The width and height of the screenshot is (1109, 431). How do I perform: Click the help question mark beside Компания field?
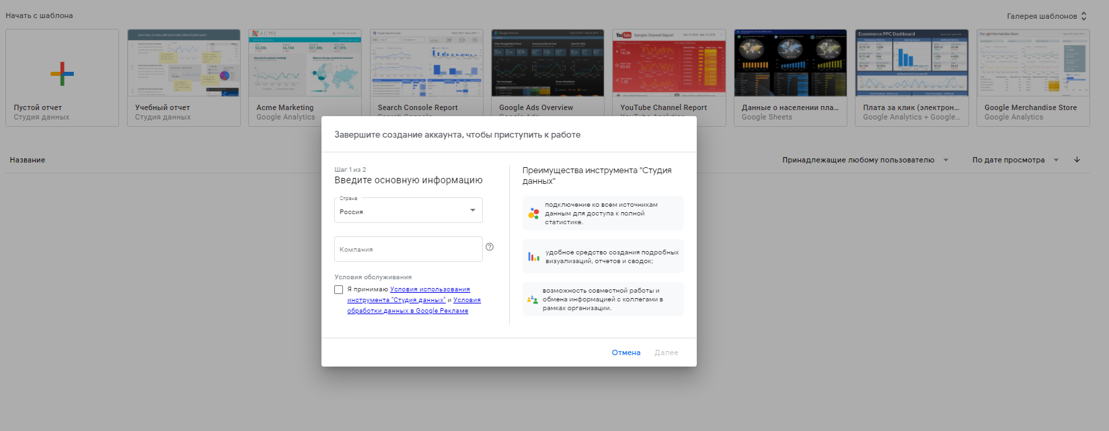[490, 247]
